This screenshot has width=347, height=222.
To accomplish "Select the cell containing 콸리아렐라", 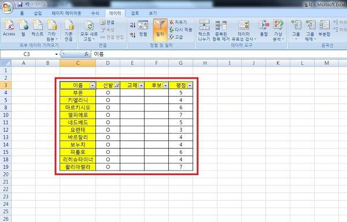I will point(77,166).
